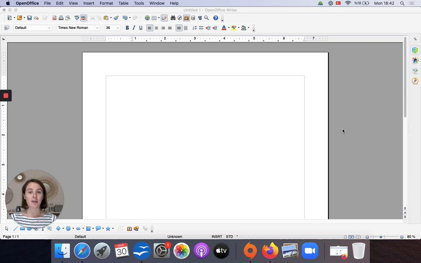Expand the Stars shapes dropdown arrow
This screenshot has width=421, height=263.
tap(113, 228)
